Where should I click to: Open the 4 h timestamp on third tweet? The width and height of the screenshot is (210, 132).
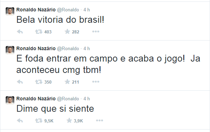(87, 99)
